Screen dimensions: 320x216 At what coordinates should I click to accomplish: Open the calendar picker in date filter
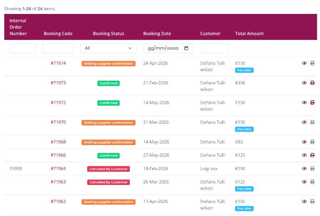pyautogui.click(x=186, y=48)
